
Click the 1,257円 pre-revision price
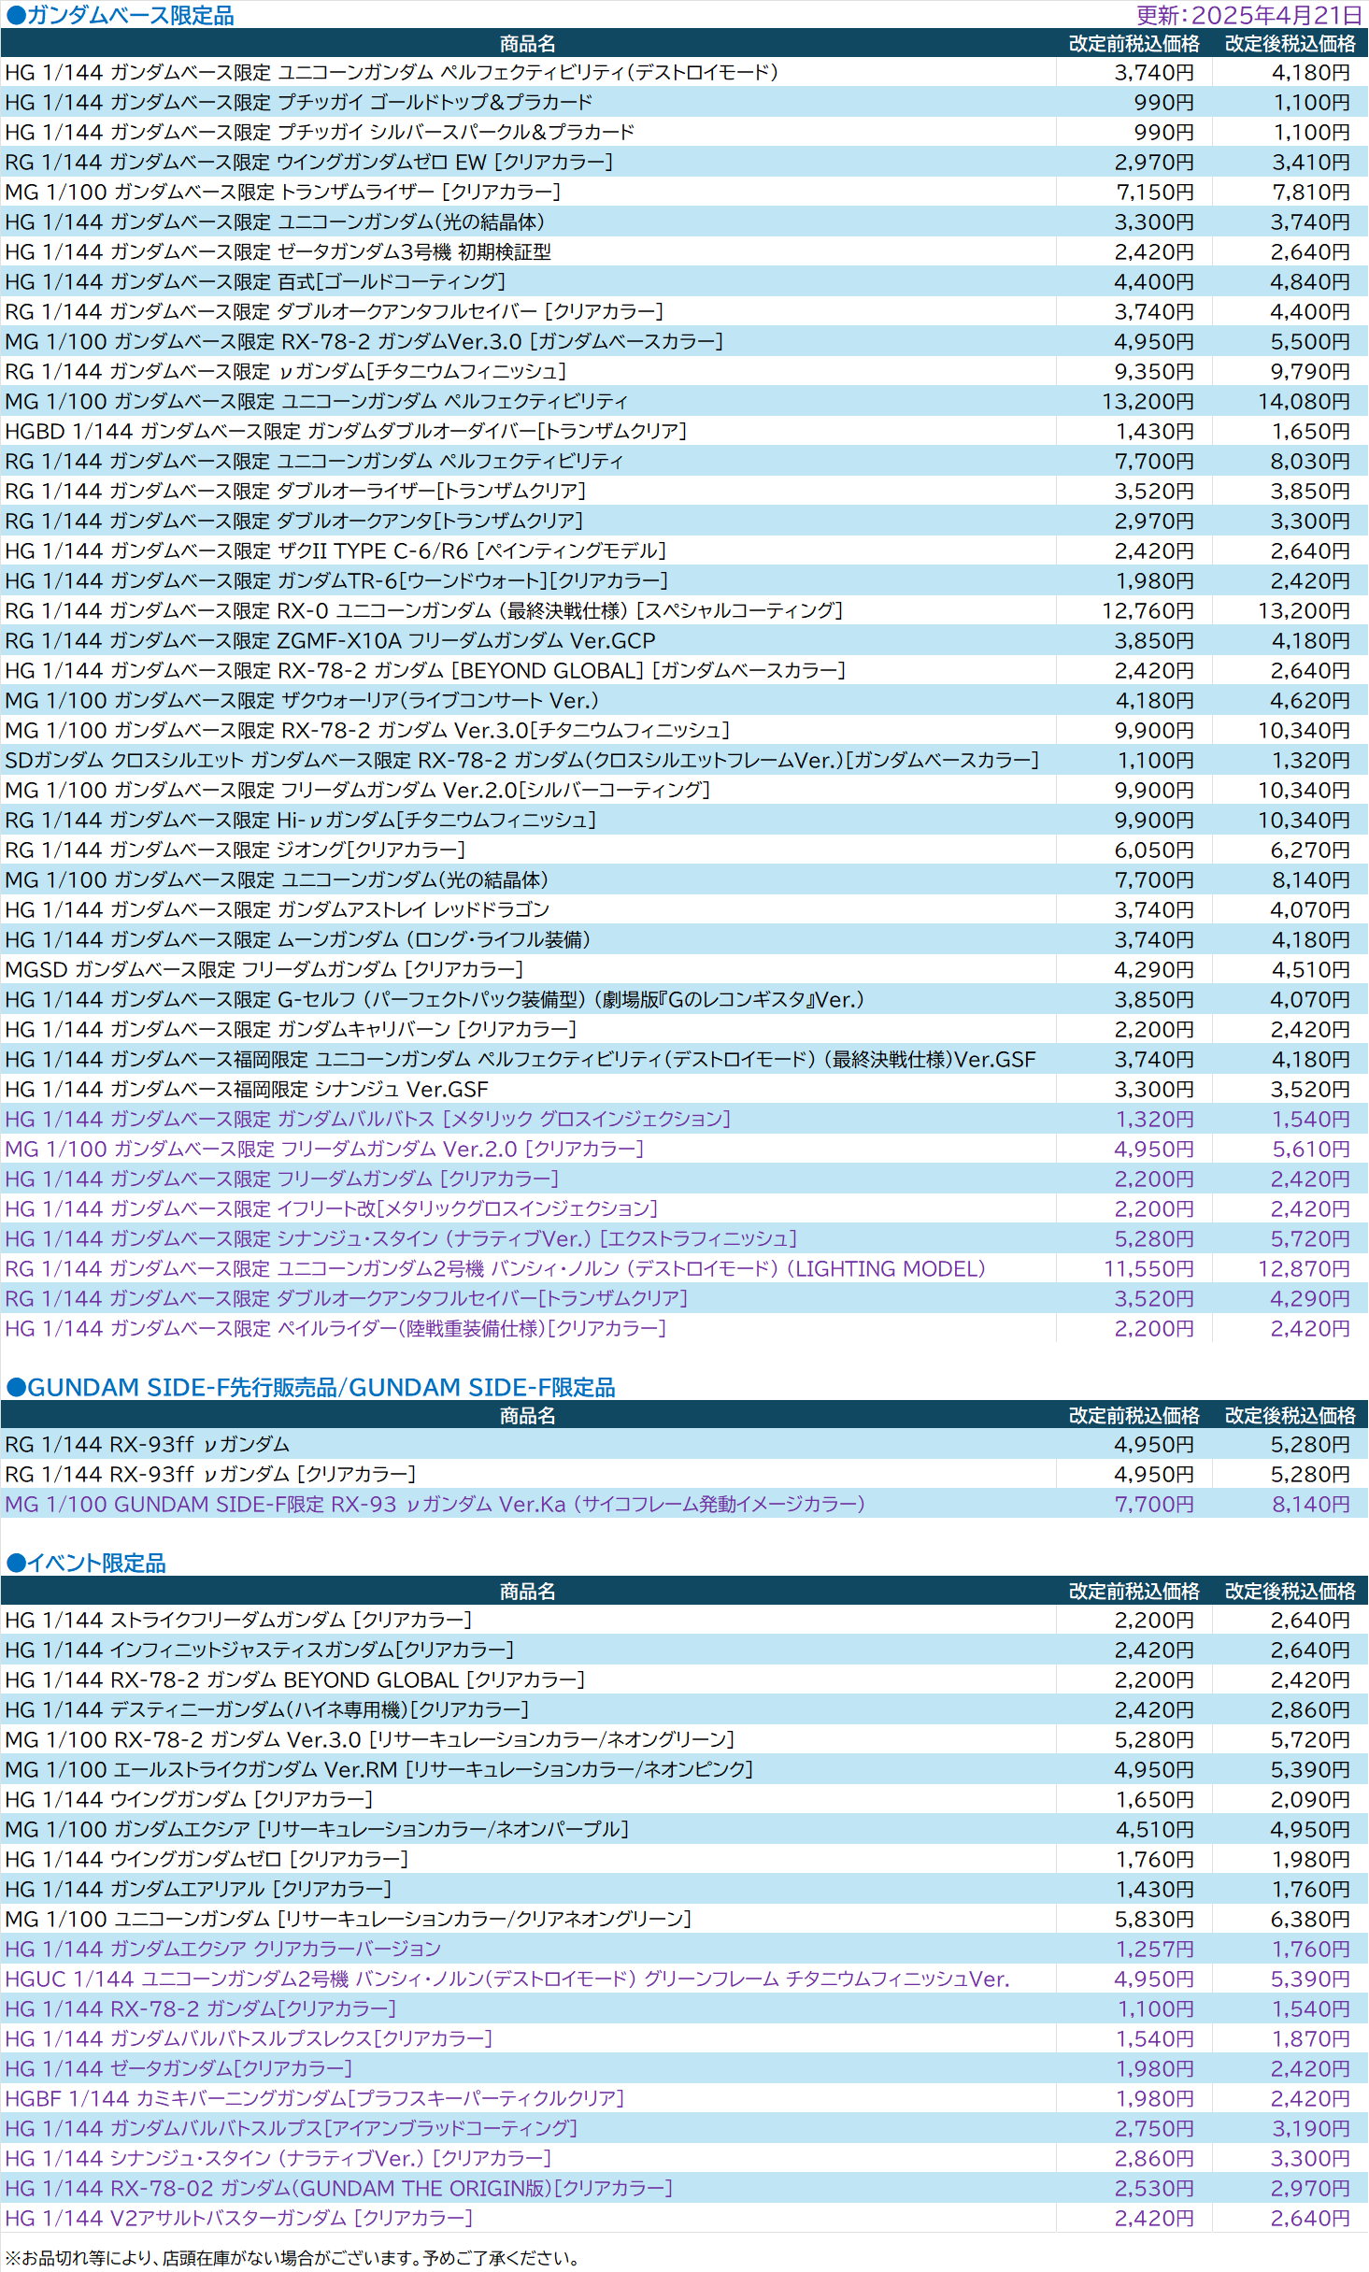coord(1154,1949)
